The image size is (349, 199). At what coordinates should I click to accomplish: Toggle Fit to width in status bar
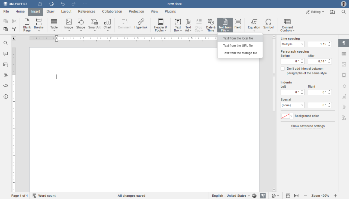tap(297, 196)
